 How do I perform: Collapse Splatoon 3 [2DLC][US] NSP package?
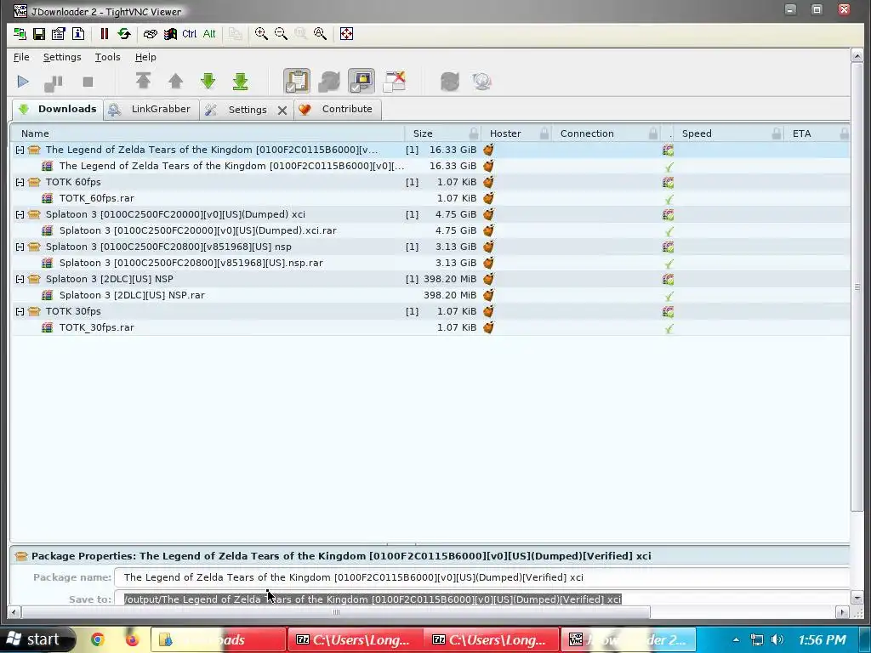pos(20,279)
